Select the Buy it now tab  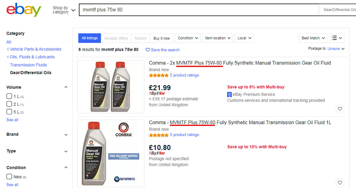tap(162, 38)
